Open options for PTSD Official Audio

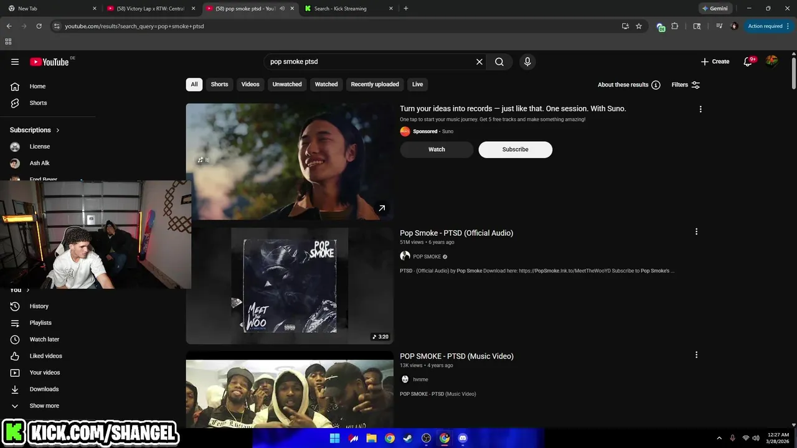[696, 231]
